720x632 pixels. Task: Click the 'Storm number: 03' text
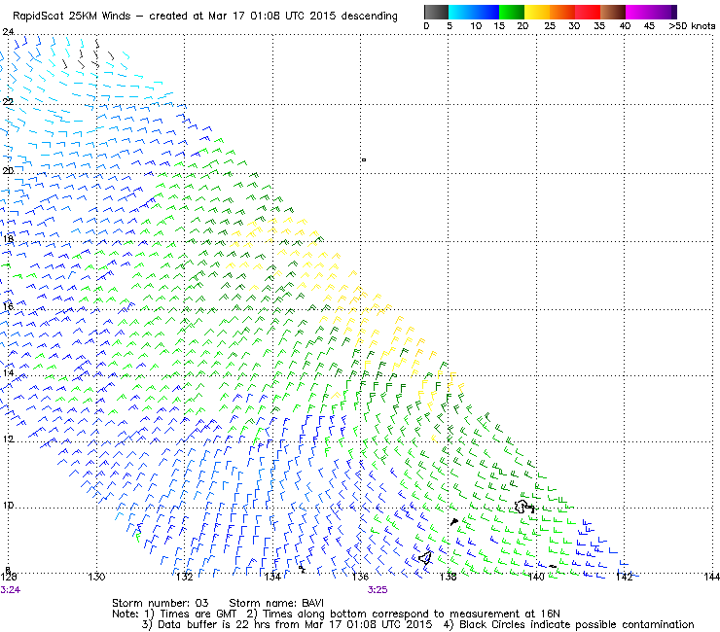pyautogui.click(x=161, y=603)
